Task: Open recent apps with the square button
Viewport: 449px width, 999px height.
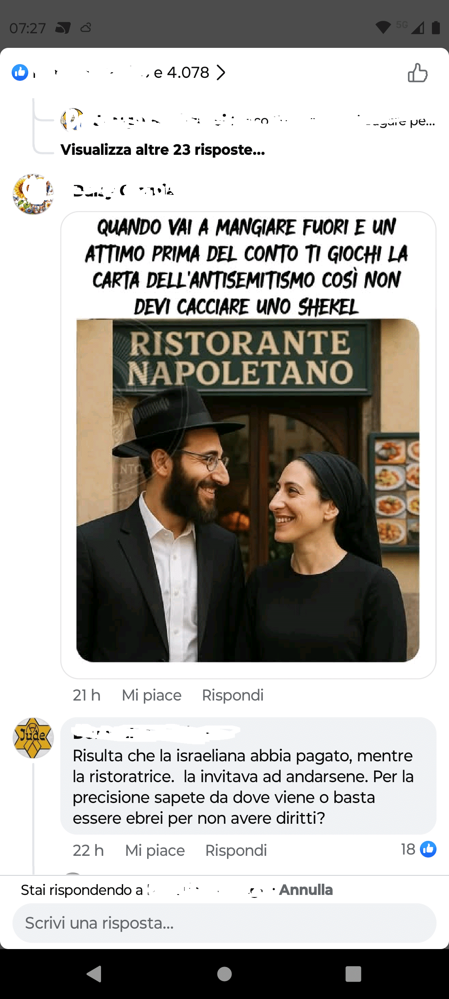Action: [353, 974]
